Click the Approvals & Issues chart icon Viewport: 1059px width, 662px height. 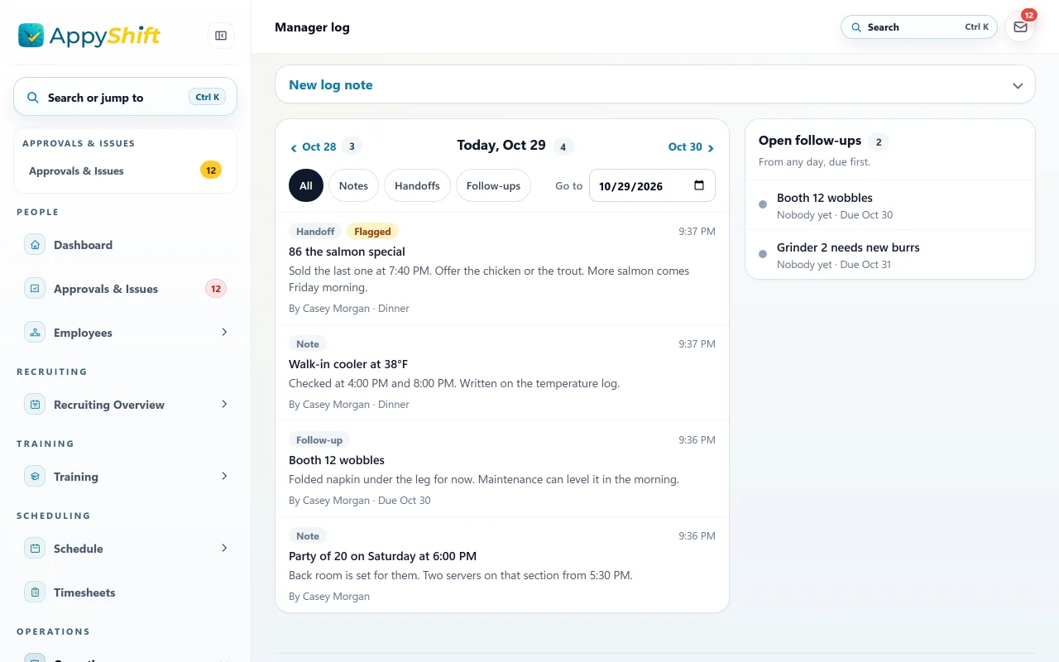(35, 289)
